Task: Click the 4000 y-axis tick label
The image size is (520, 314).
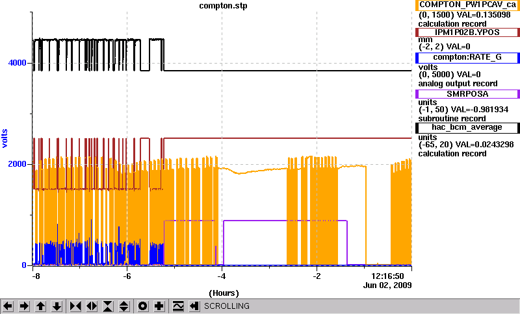Action: (x=17, y=63)
